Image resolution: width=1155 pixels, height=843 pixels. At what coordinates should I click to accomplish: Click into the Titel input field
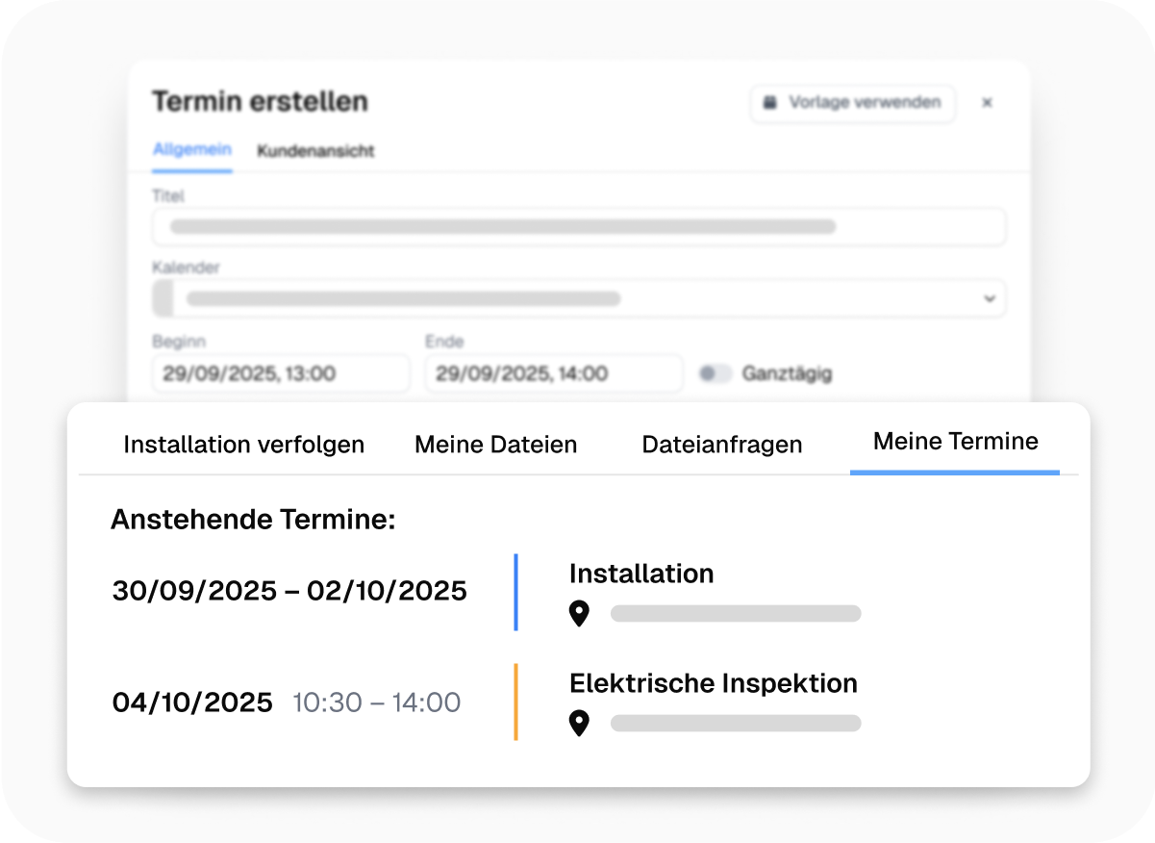tap(579, 227)
